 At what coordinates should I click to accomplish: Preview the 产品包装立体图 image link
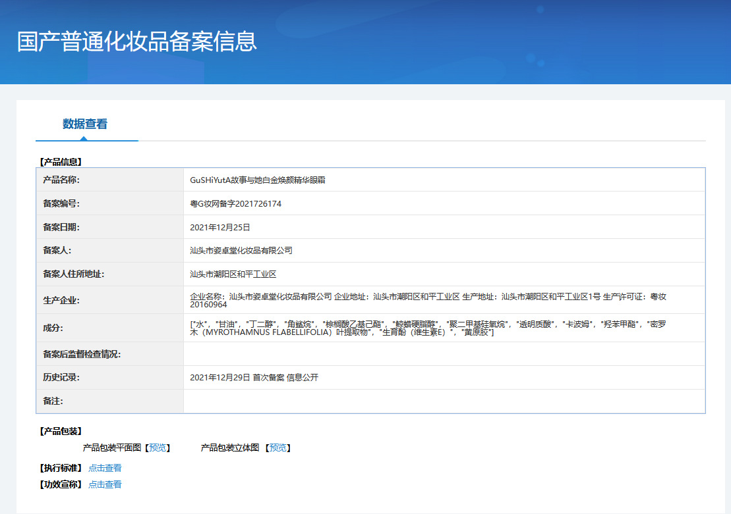[x=278, y=448]
